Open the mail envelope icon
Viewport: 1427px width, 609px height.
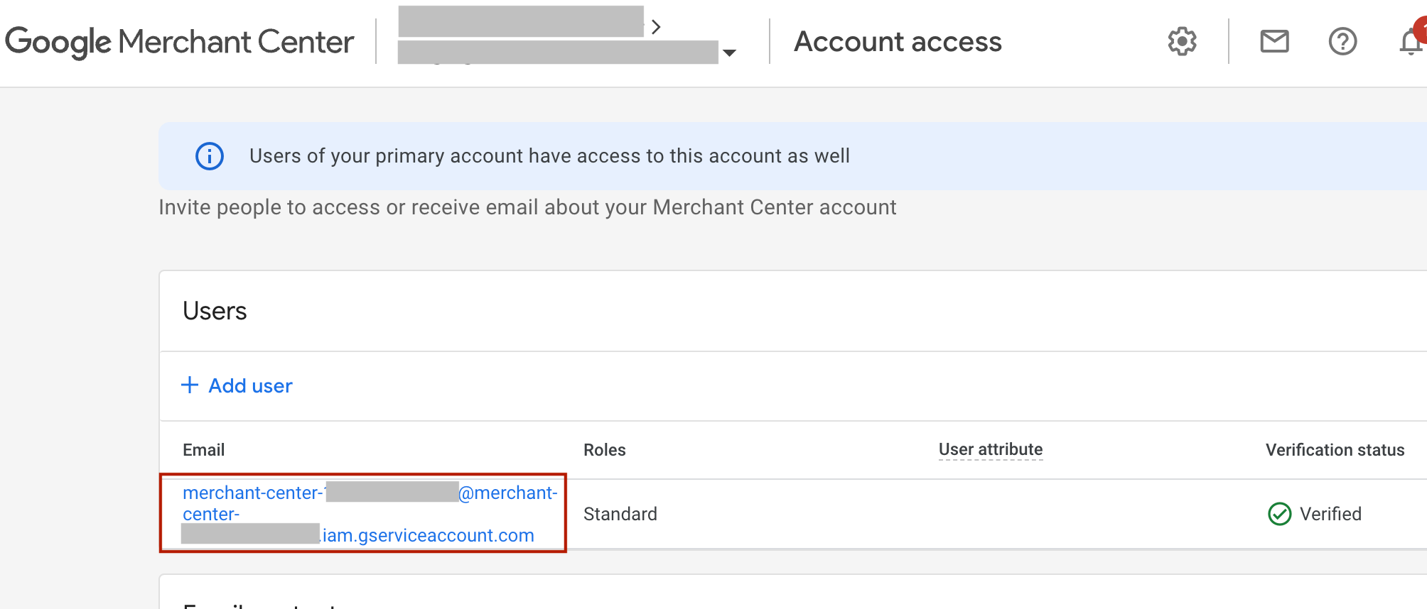(1274, 42)
